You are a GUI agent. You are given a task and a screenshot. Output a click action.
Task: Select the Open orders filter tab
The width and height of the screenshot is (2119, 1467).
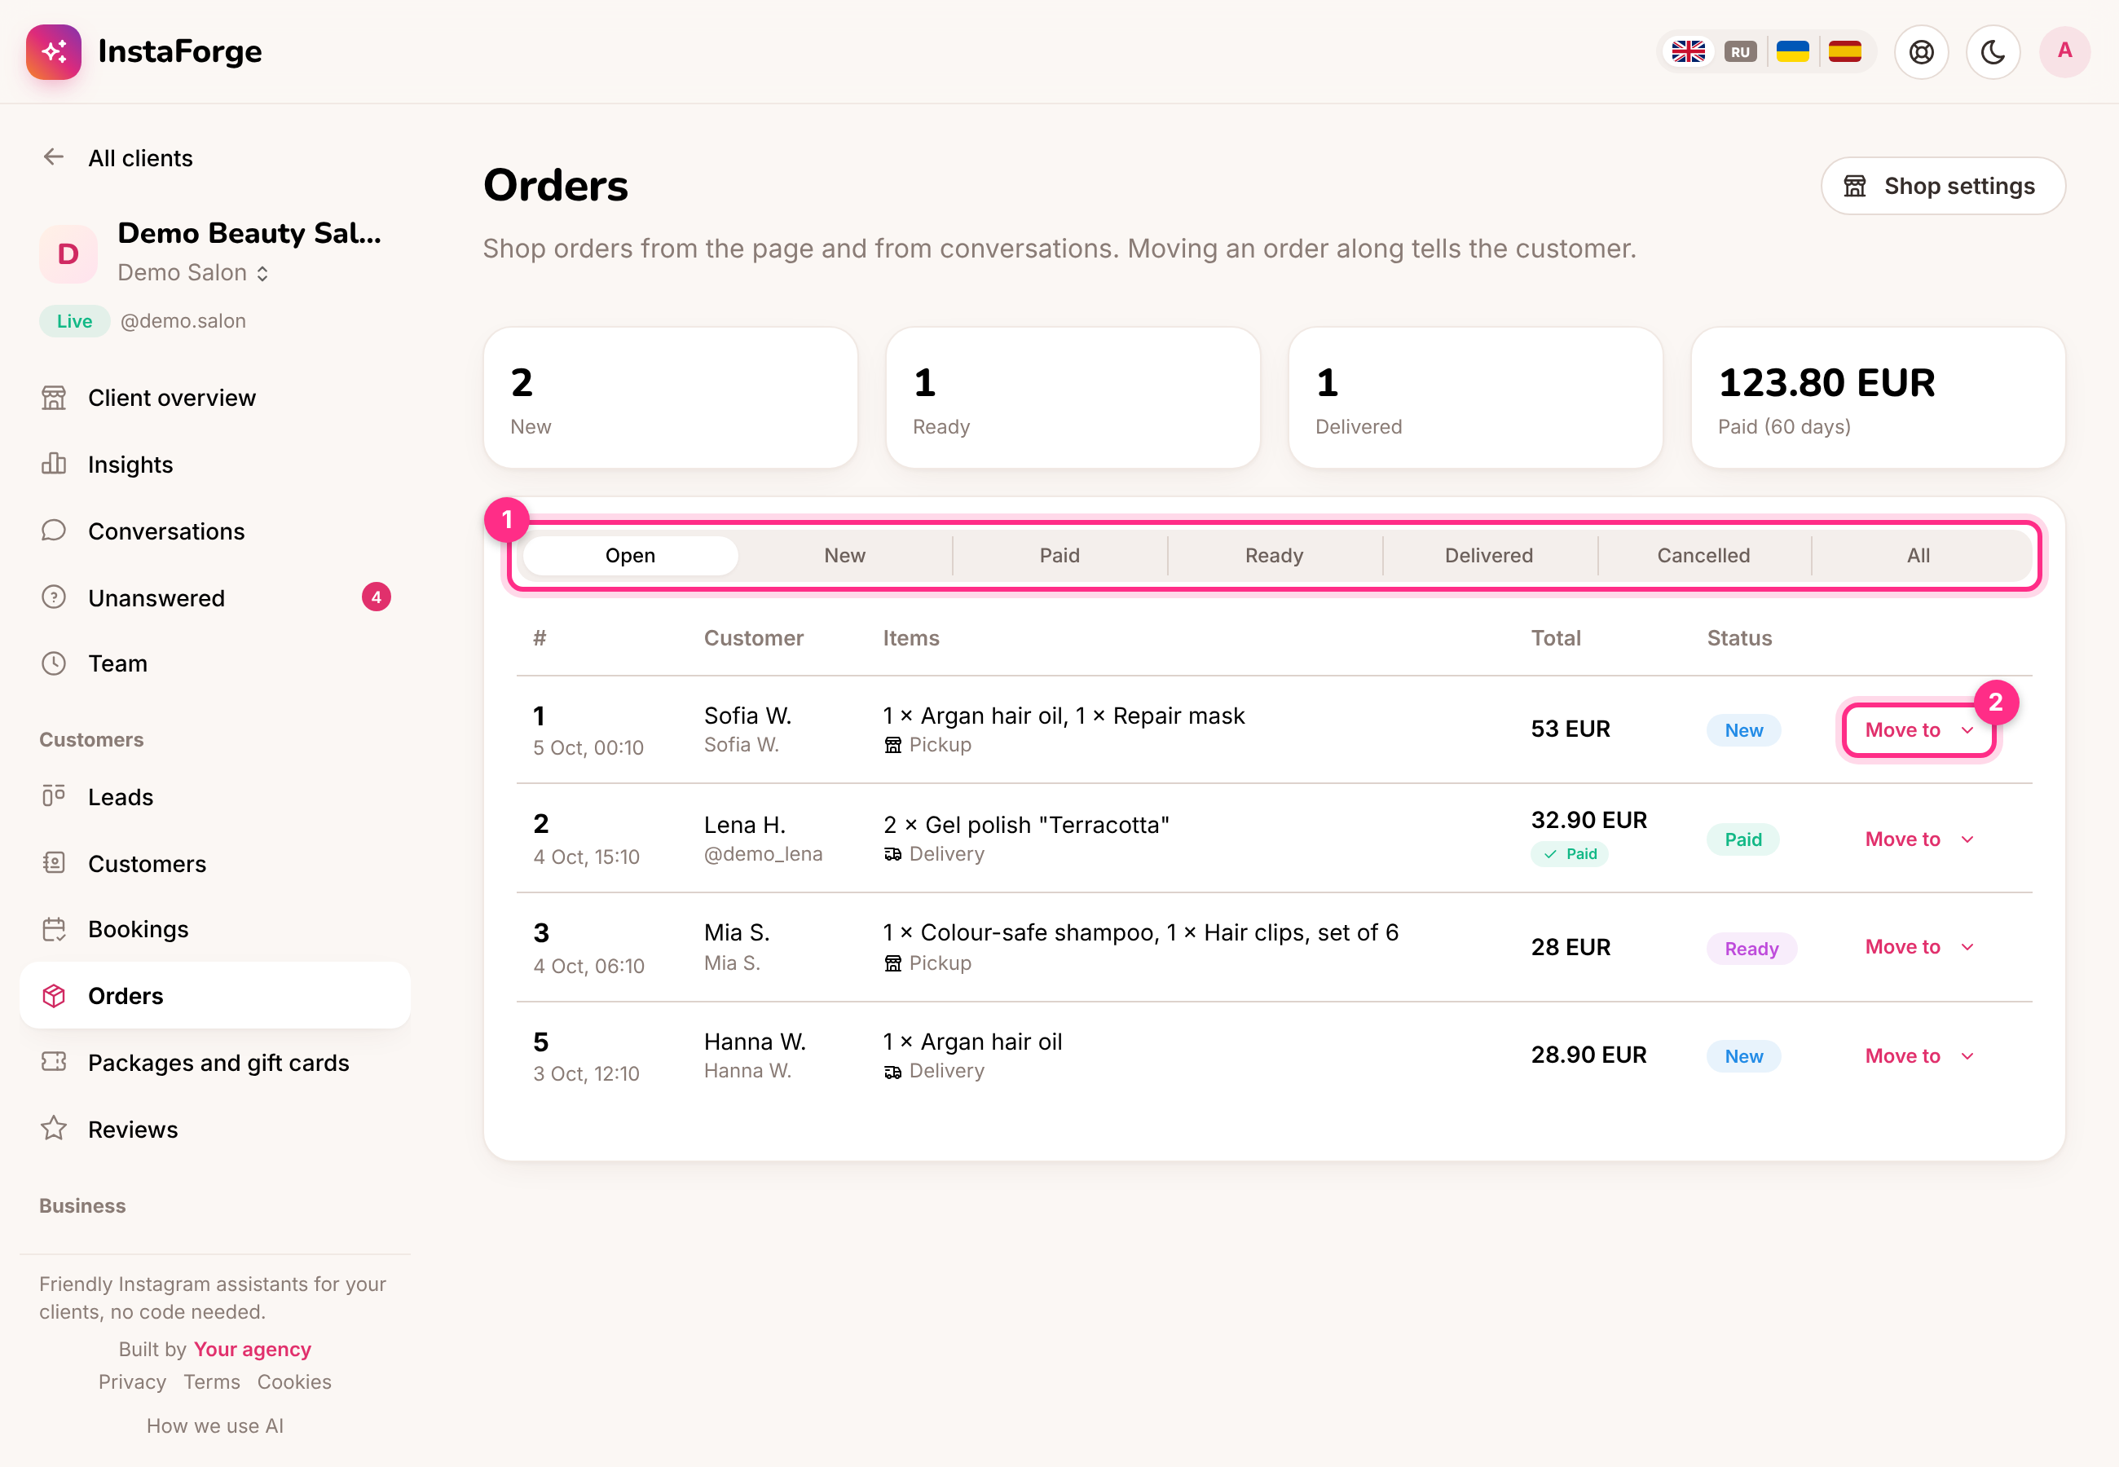pos(630,555)
